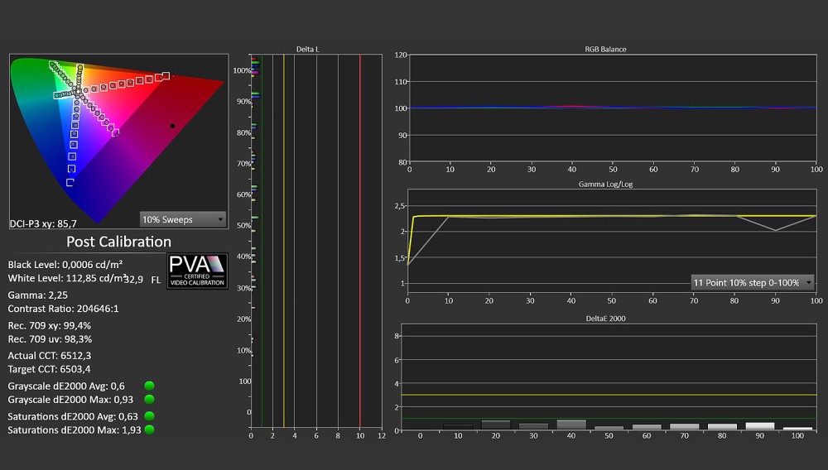This screenshot has width=828, height=470.
Task: Click the green Saturations dE2000 Avg indicator
Action: pyautogui.click(x=149, y=416)
